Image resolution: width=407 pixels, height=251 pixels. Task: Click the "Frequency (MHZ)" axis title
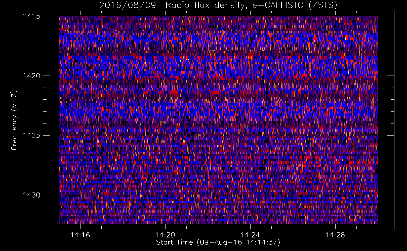[x=14, y=120]
